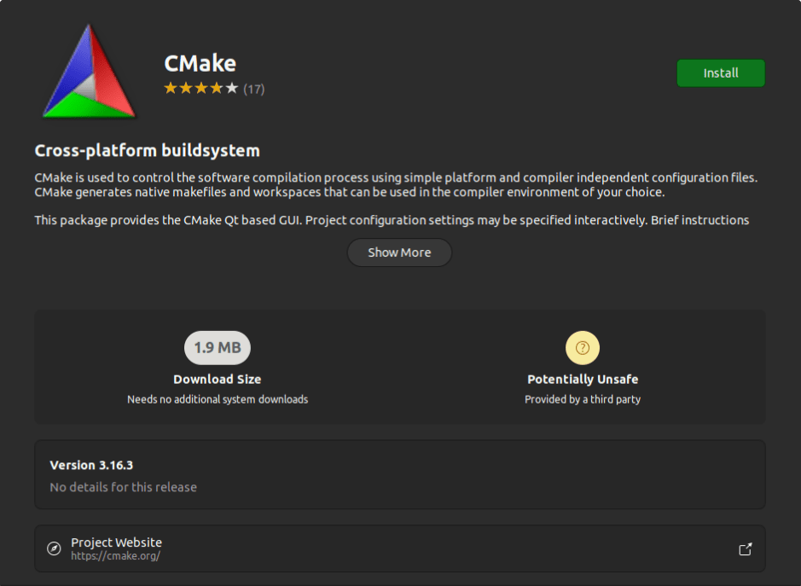This screenshot has height=586, width=801.
Task: Select the middle star in the rating row
Action: 203,87
